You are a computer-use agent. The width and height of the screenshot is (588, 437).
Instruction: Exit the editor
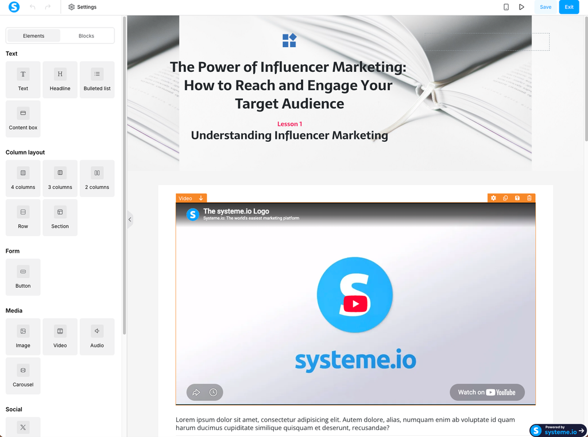[569, 7]
